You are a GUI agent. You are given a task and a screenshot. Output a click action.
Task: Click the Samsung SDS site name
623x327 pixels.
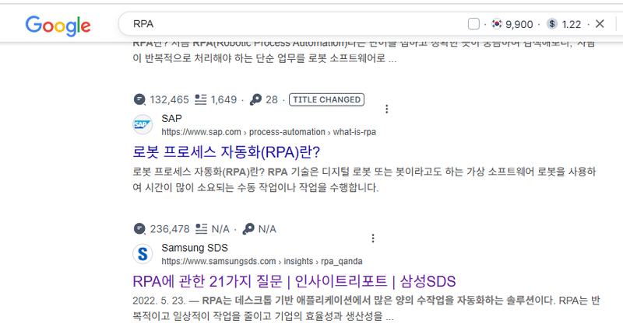pos(195,248)
